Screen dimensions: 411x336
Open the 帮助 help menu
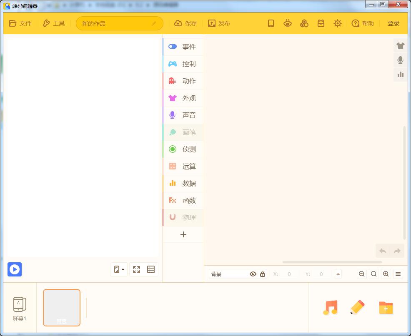click(x=363, y=23)
